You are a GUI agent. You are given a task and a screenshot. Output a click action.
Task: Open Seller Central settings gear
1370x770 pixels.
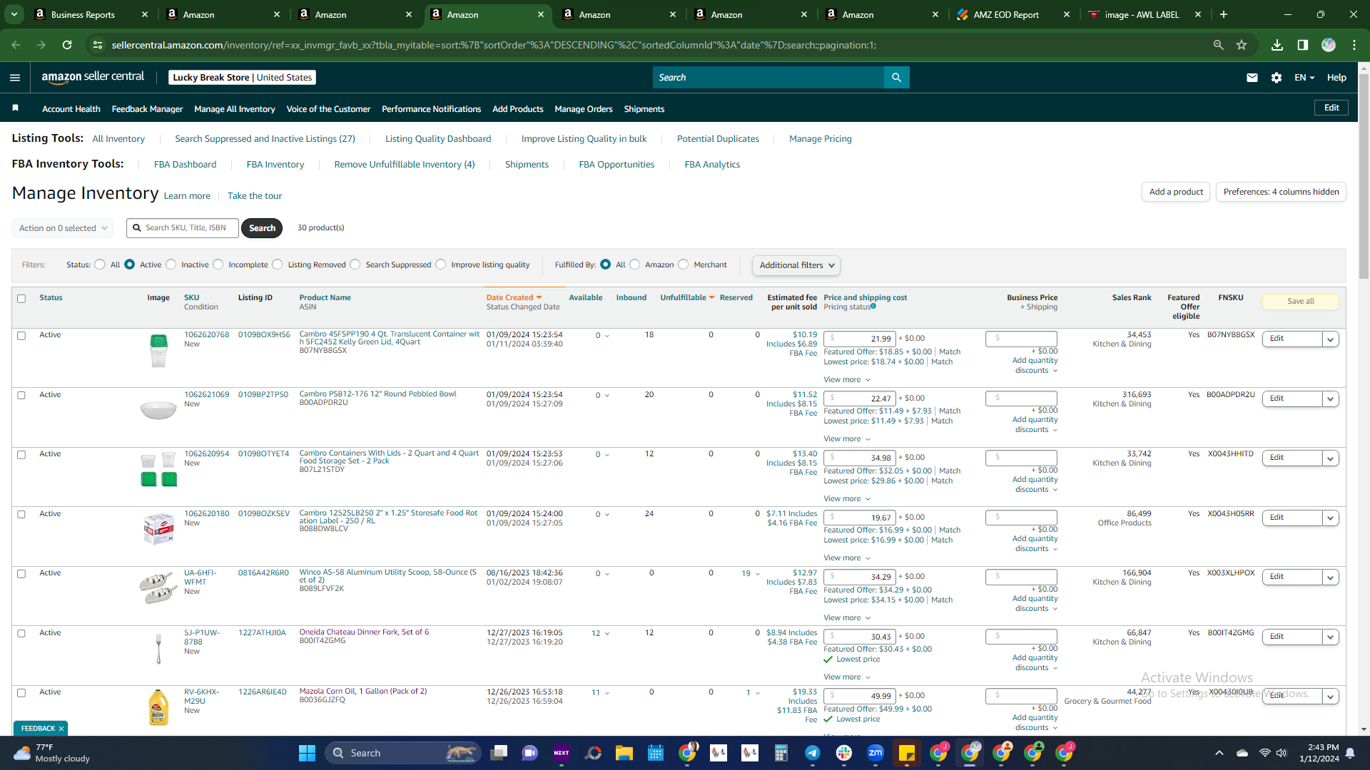click(1277, 78)
